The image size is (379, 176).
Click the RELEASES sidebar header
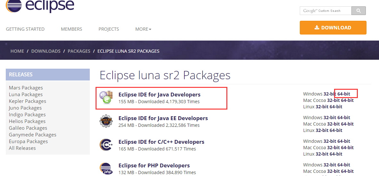pos(48,75)
